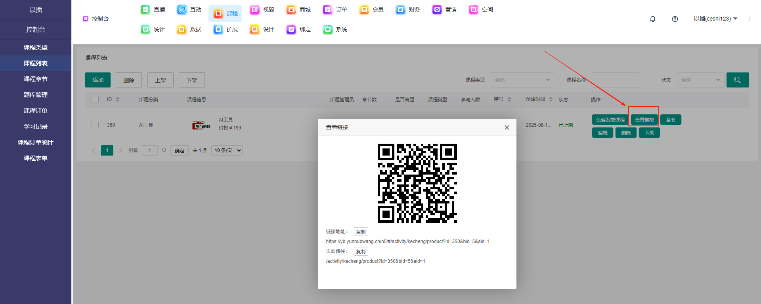This screenshot has width=761, height=304.
Task: Select 课程章节 in the left sidebar
Action: pos(36,79)
